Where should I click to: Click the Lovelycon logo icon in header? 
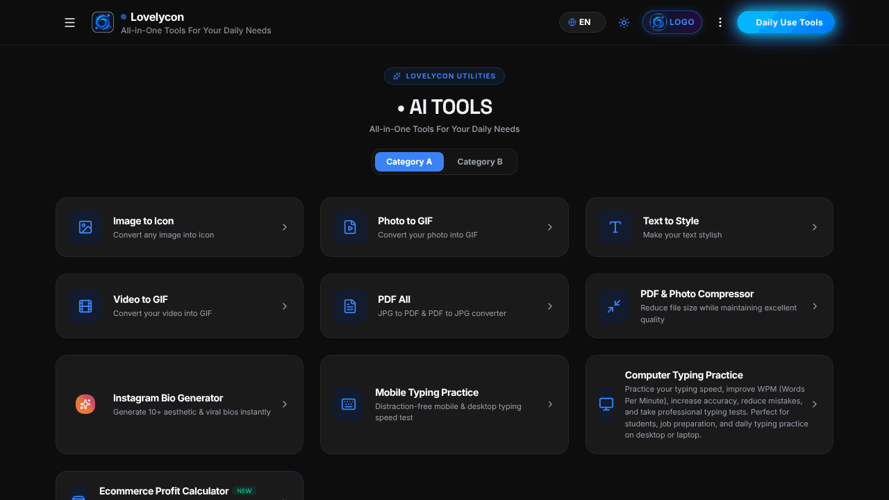103,22
